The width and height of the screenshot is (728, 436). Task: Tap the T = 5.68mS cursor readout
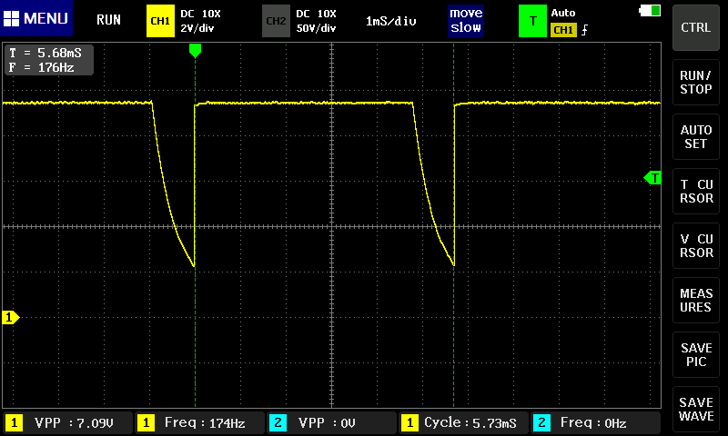pos(45,53)
